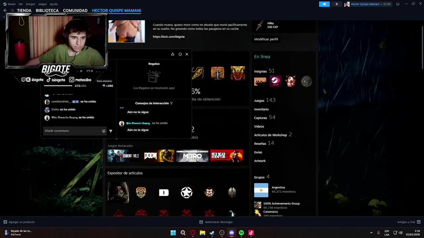Click the gold police badge showcase item
This screenshot has height=238, width=424.
tap(141, 192)
